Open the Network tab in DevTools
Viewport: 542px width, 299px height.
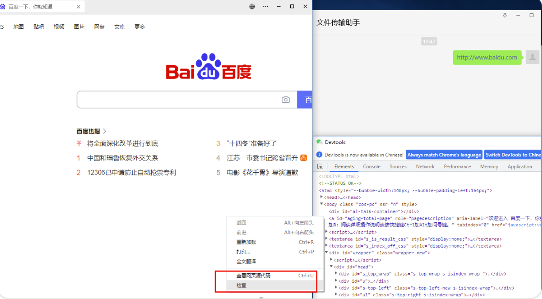click(425, 167)
